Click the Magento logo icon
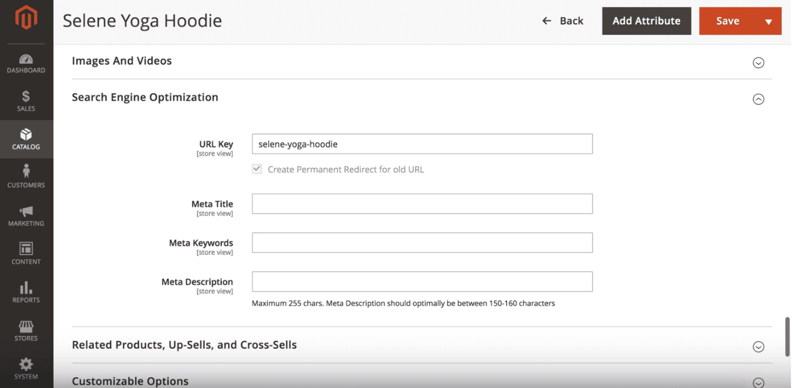Viewport: 792px width, 388px height. pyautogui.click(x=26, y=18)
